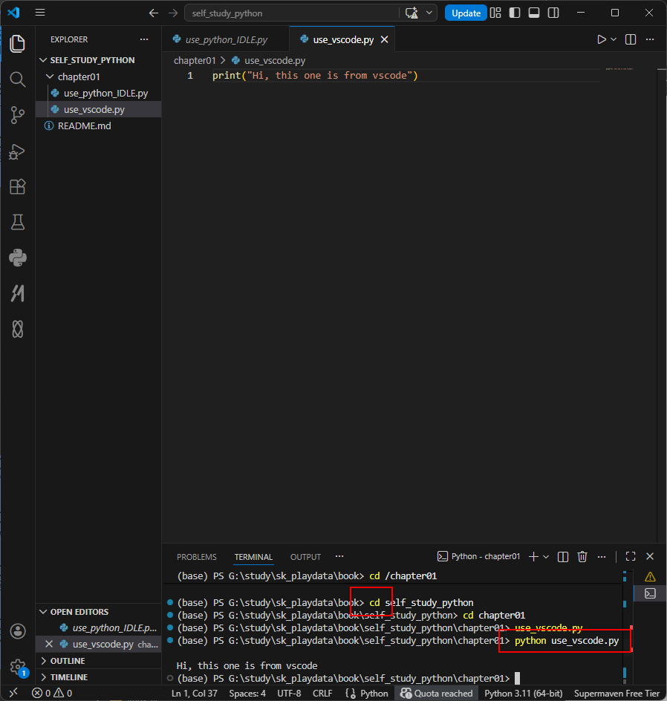Toggle the secondary side bar visibility
Screen dimensions: 667x701
(553, 13)
